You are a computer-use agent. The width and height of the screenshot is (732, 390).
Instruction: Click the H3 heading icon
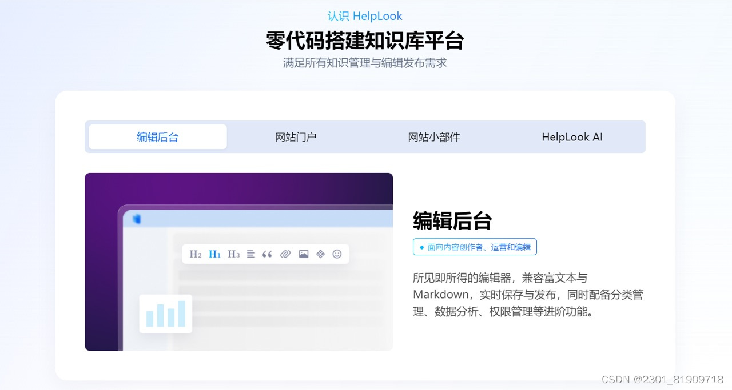click(234, 254)
